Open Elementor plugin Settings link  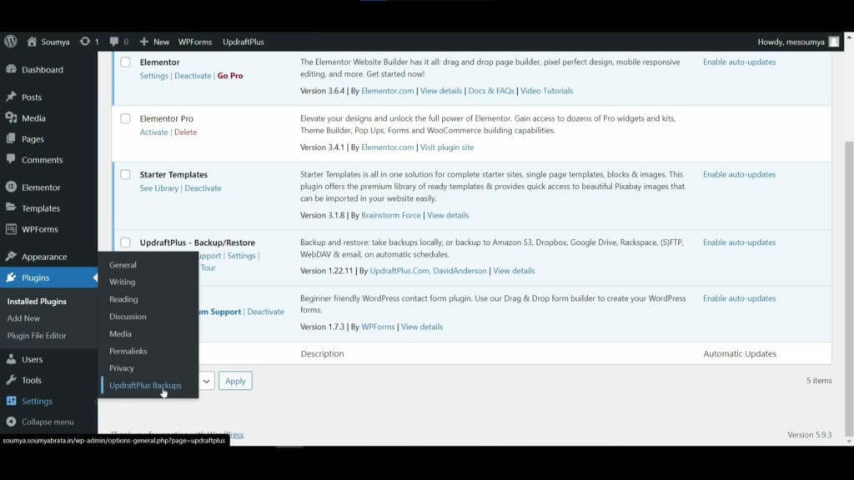tap(153, 76)
